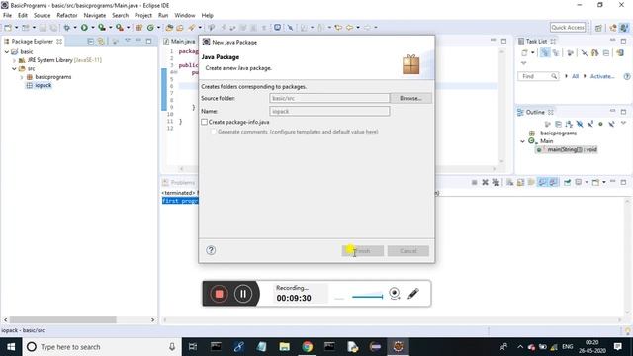The width and height of the screenshot is (633, 356).
Task: Click the dialog help question icon
Action: coord(211,250)
